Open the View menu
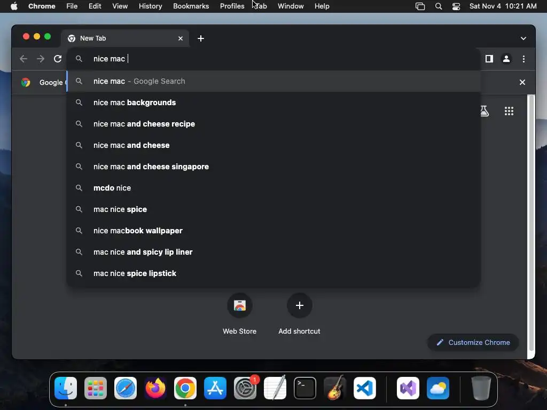547x410 pixels. pyautogui.click(x=120, y=6)
